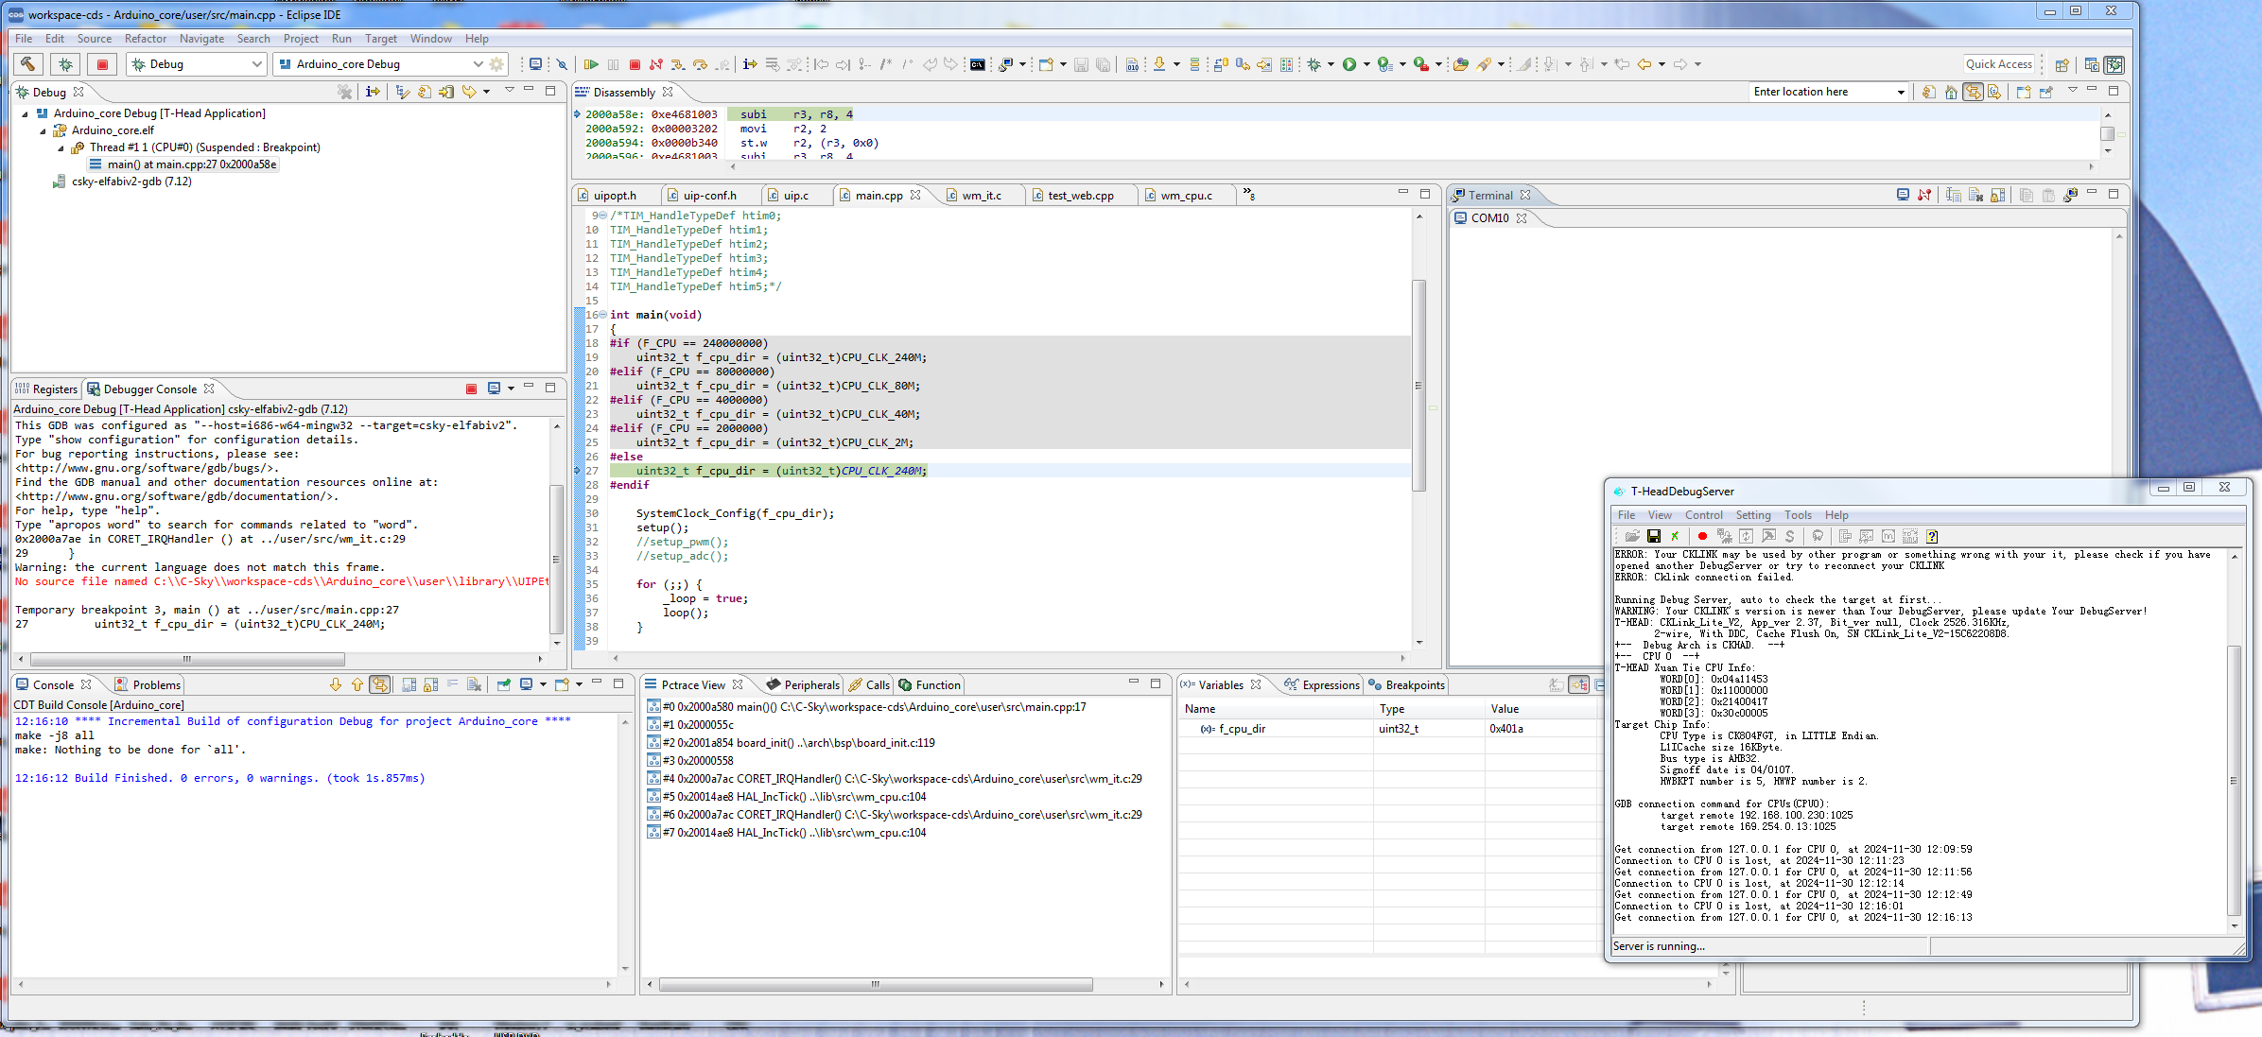Click Disconnect icon in Terminal view toolbar
The image size is (2262, 1037).
(x=1924, y=195)
